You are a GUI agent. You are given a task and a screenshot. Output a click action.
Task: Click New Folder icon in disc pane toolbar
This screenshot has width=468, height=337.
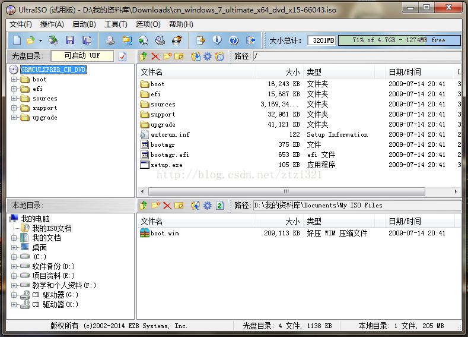point(167,56)
